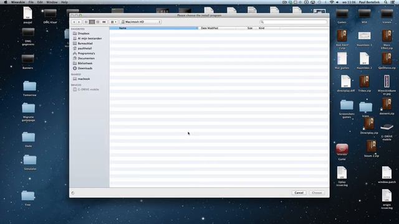Screen dimensions: 399x224
Task: Open Spotlight search in the menu bar
Action: coord(386,2)
